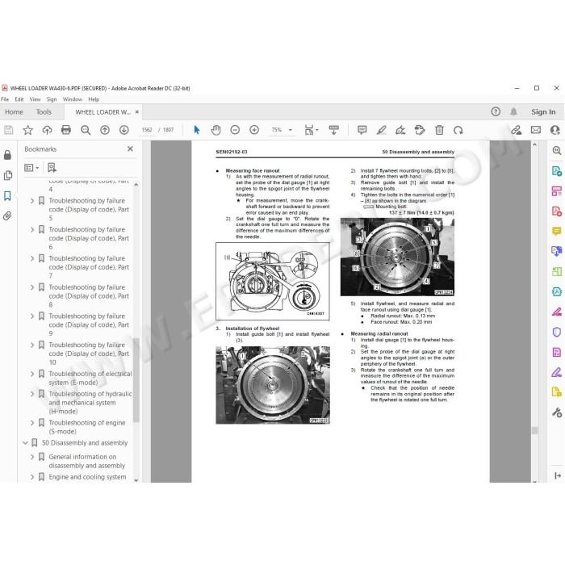Send the file by email envelope icon
The image size is (565, 565).
pos(536,130)
